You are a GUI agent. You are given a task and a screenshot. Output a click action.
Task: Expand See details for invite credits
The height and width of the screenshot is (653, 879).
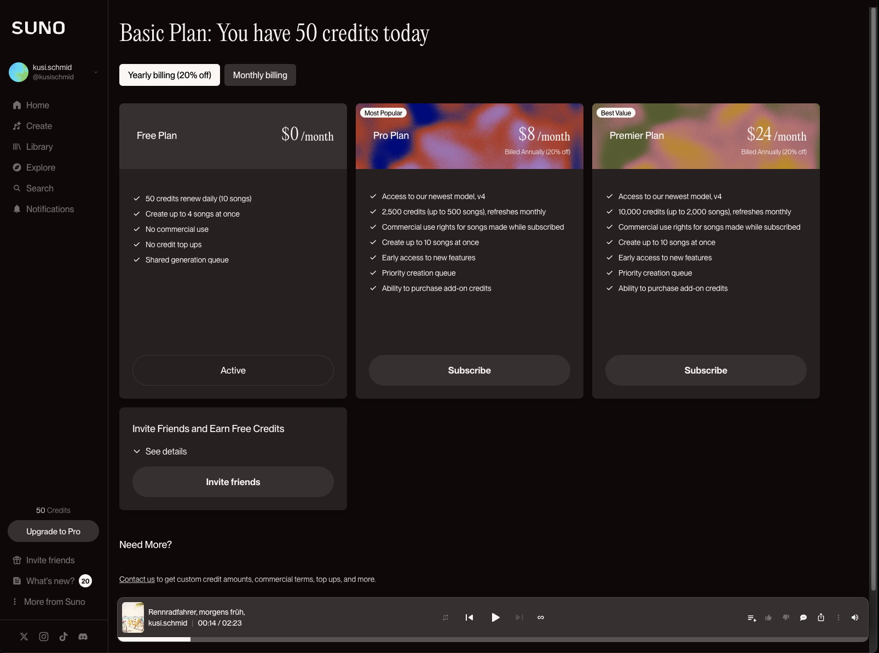160,451
